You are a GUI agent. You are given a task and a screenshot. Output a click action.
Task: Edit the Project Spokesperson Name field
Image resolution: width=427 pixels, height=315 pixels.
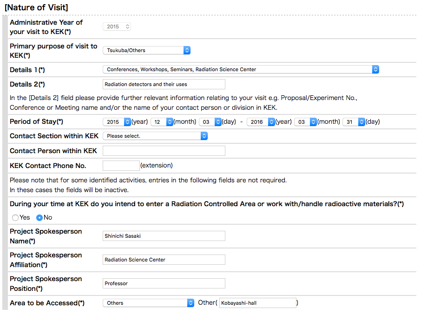click(164, 236)
